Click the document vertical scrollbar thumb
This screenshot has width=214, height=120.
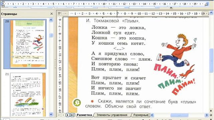[x=211, y=60]
